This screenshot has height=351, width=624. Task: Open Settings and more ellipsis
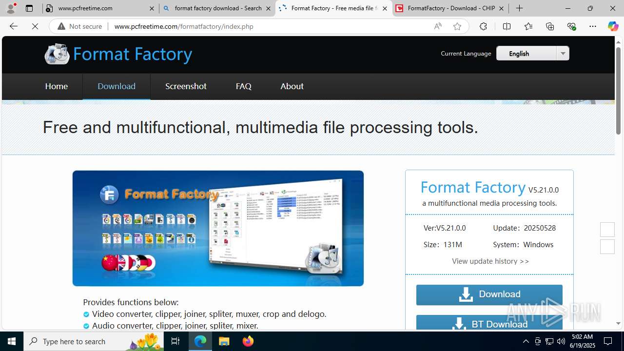(593, 26)
